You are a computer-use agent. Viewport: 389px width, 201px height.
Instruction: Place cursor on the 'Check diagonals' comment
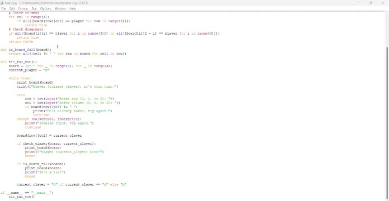[26, 29]
